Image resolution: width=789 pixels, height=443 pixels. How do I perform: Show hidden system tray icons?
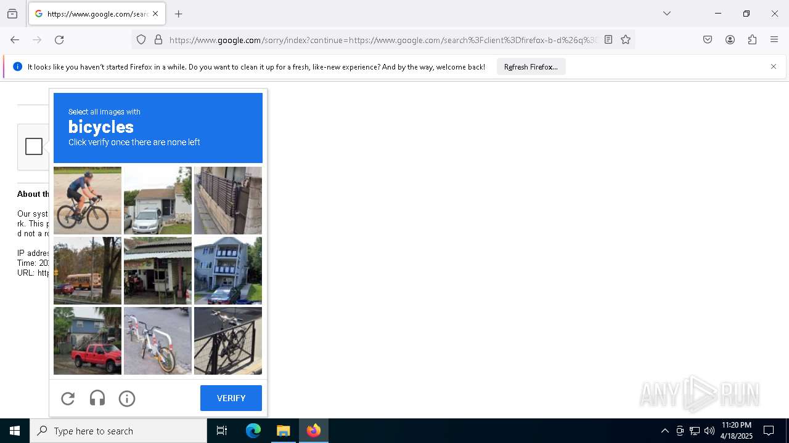coord(664,431)
